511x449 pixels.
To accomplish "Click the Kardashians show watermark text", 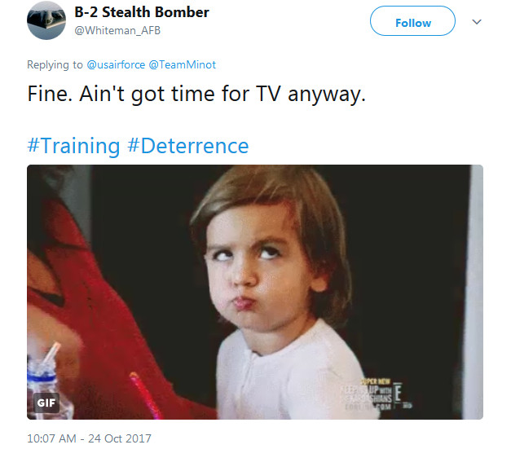I will pyautogui.click(x=366, y=394).
